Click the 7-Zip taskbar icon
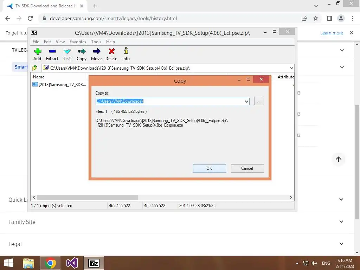Image resolution: width=360 pixels, height=270 pixels. point(94,263)
